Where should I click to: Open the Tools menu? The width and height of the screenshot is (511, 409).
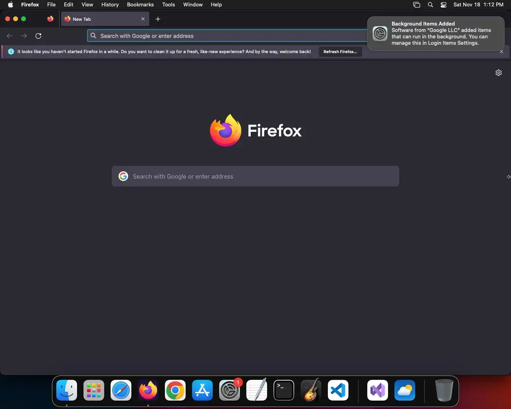tap(168, 5)
